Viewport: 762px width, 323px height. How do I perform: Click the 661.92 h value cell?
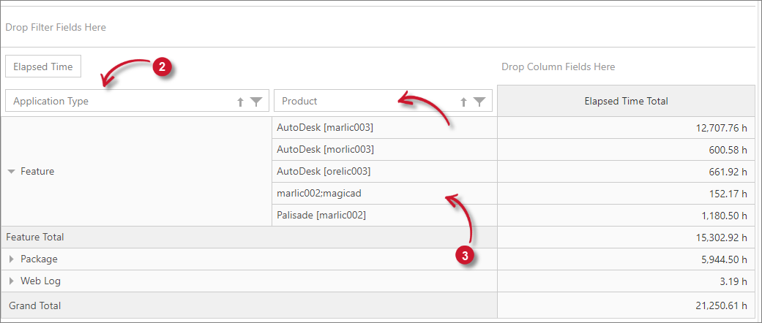[626, 171]
